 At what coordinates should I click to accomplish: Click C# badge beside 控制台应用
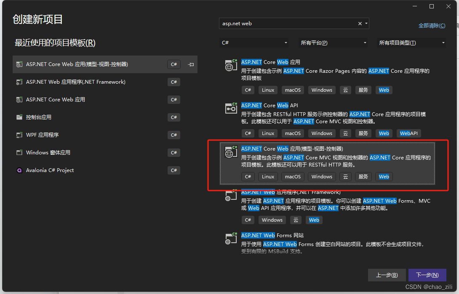(174, 117)
